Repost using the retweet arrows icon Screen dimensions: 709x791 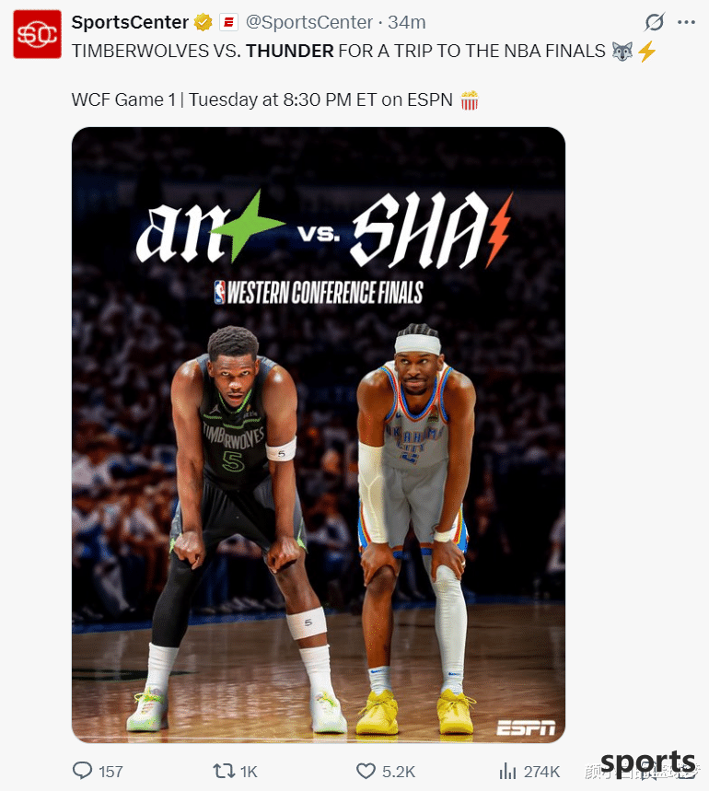pos(224,771)
